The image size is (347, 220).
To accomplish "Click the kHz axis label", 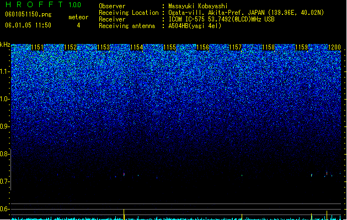I will pos(5,45).
